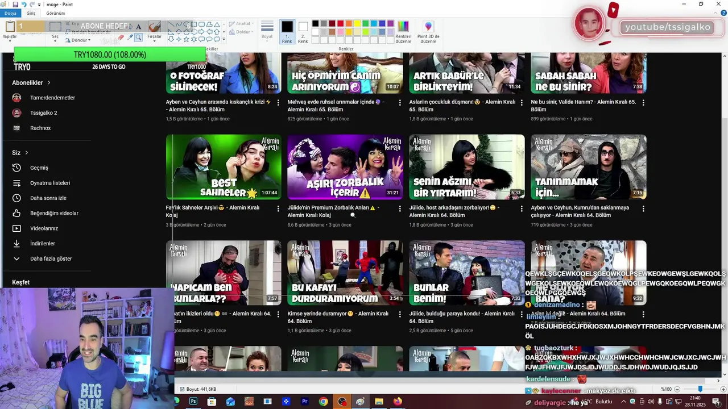Click the Geçmiş history icon in sidebar

[16, 168]
